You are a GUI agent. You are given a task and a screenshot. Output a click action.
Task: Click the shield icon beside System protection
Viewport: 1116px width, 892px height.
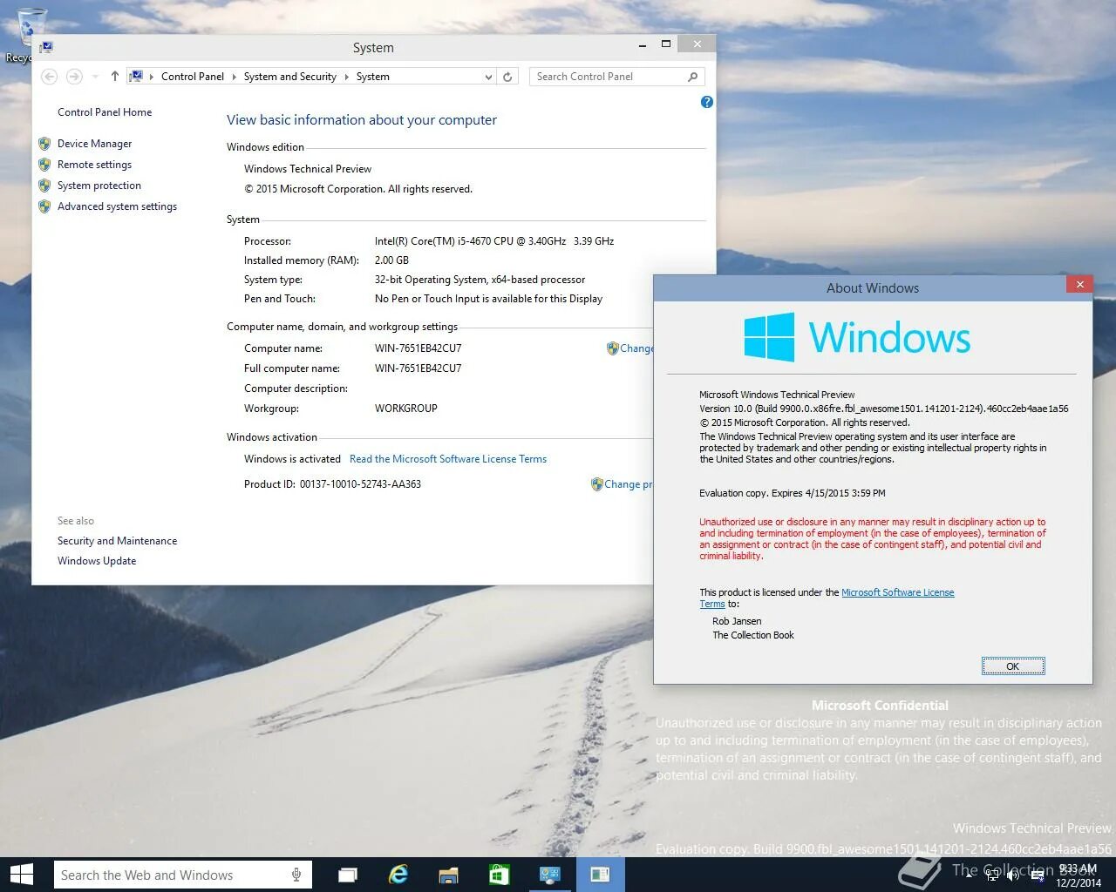click(x=44, y=186)
